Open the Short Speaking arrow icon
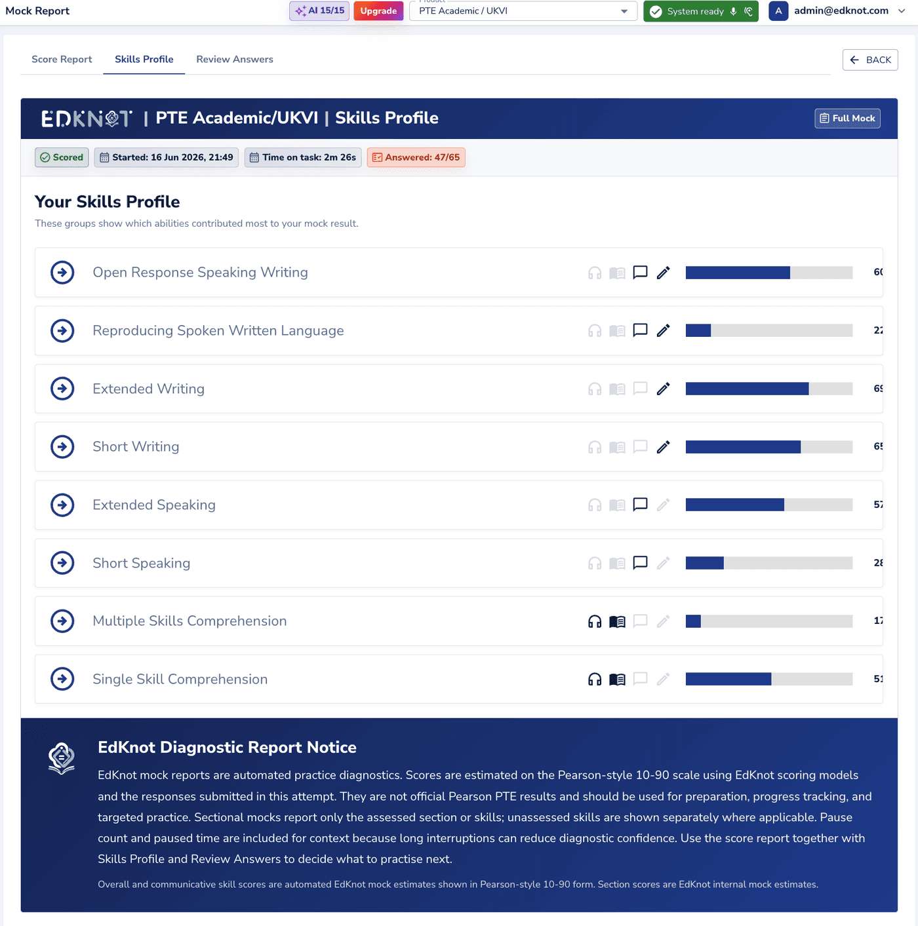 pos(62,563)
